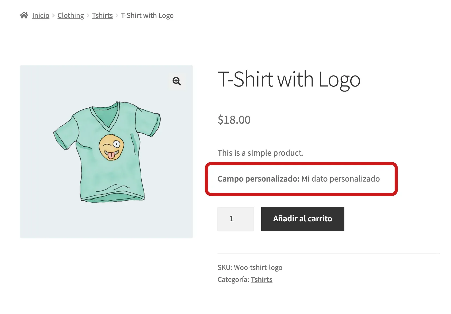Open the Tshirts link next to Categoría
Image resolution: width=451 pixels, height=314 pixels.
tap(261, 279)
